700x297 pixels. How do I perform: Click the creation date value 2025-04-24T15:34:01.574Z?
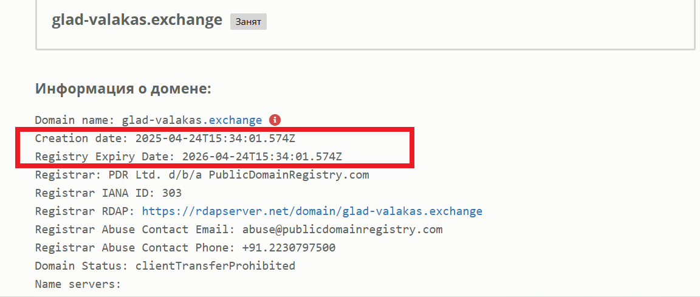pos(215,138)
